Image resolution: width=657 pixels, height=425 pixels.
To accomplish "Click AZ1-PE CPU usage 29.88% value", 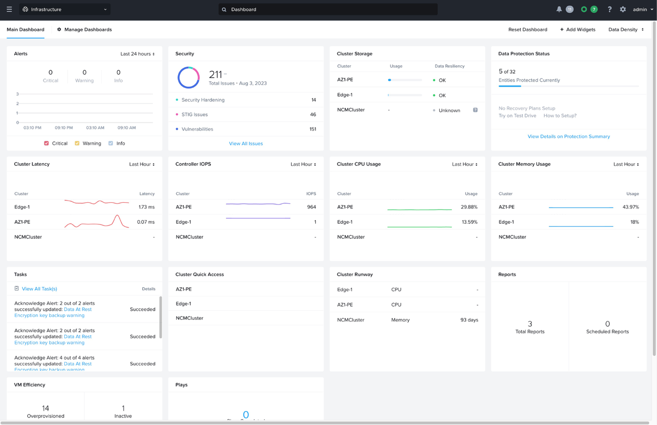I will (x=469, y=207).
